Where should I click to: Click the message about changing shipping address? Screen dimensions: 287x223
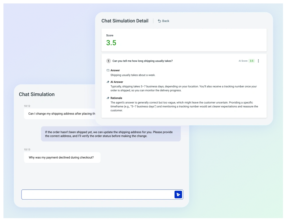point(59,114)
